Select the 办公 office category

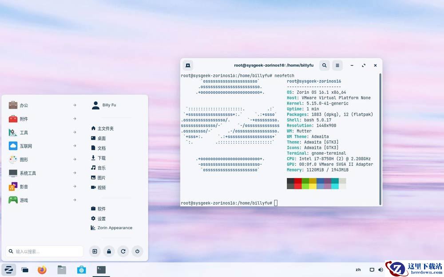(43, 105)
